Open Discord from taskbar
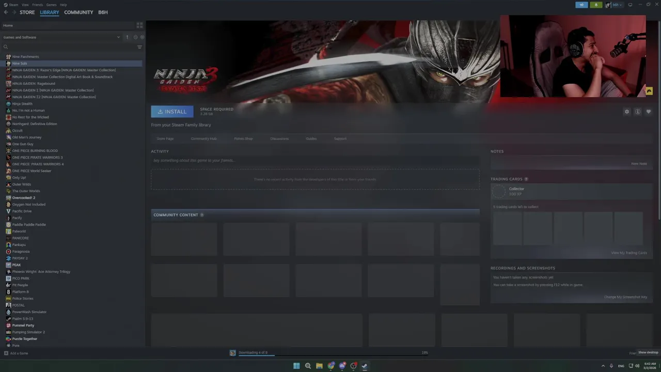The height and width of the screenshot is (372, 661). pos(342,366)
